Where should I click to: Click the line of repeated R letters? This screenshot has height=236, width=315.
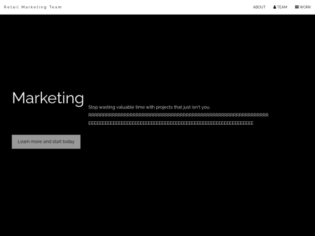tap(178, 115)
